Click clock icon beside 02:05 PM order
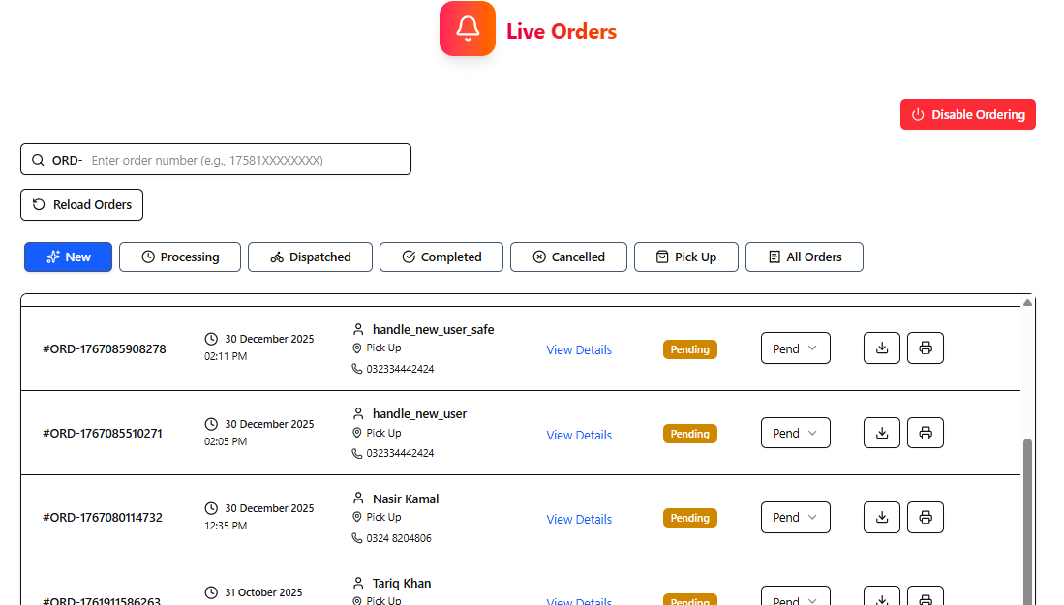Image resolution: width=1064 pixels, height=605 pixels. 211,424
